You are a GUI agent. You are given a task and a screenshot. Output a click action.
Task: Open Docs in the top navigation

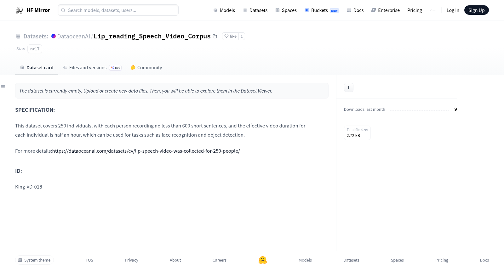(355, 10)
